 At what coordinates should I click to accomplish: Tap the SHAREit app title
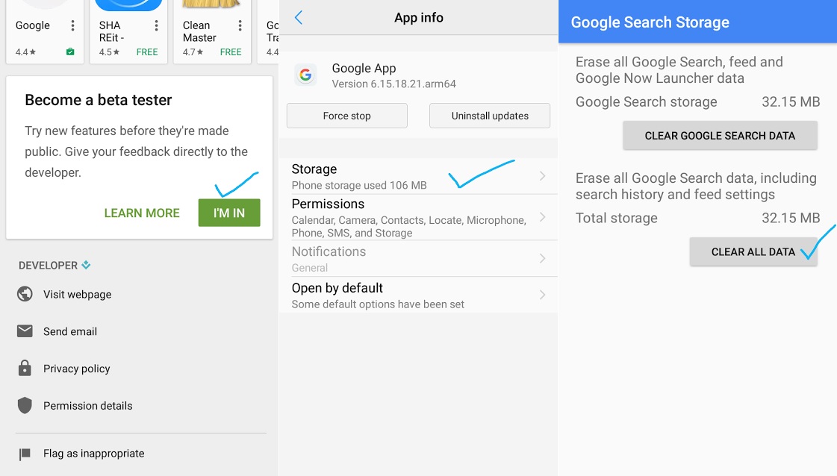pos(111,31)
